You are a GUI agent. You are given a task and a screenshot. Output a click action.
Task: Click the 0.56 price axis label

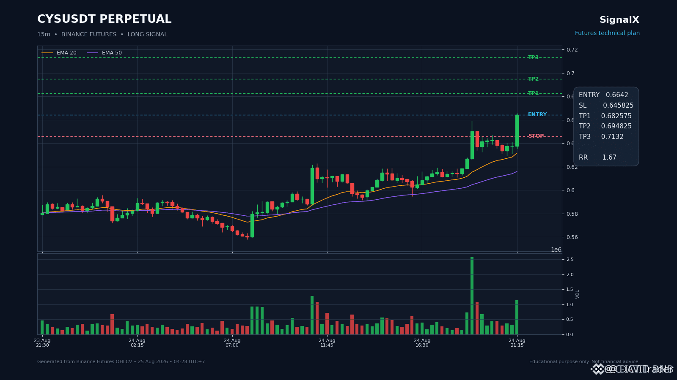[572, 237]
